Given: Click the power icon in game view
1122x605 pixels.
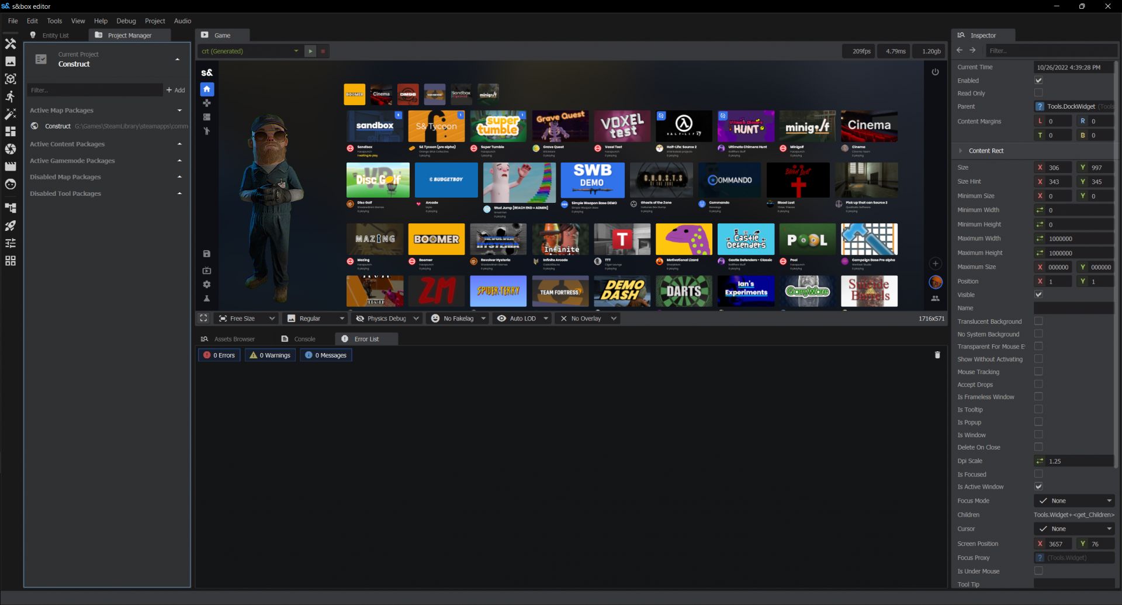Looking at the screenshot, I should (x=935, y=72).
